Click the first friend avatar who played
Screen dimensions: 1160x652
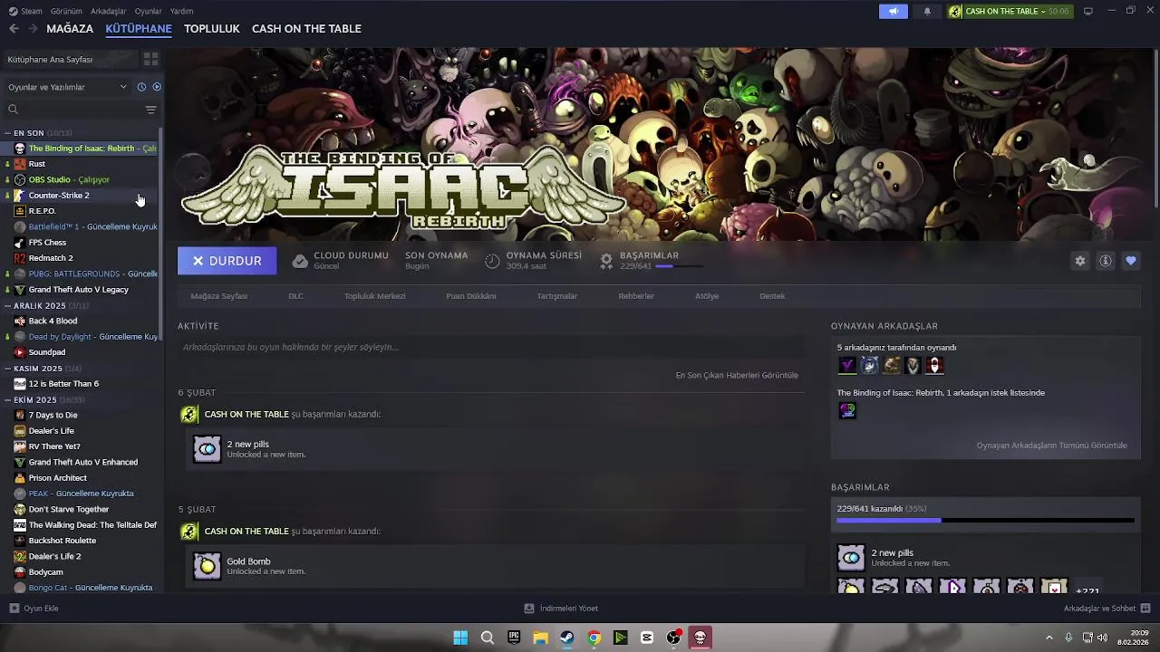tap(847, 365)
